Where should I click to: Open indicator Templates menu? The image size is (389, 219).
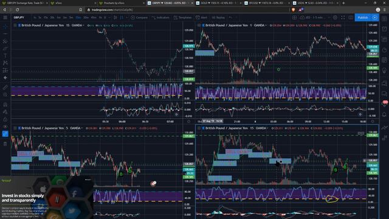[x=182, y=18]
